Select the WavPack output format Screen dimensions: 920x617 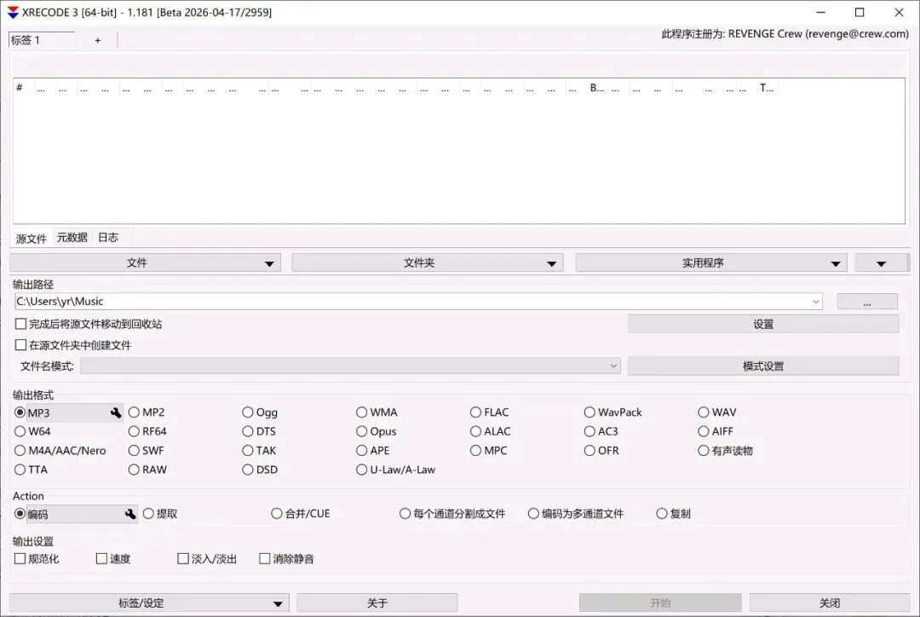click(x=613, y=412)
